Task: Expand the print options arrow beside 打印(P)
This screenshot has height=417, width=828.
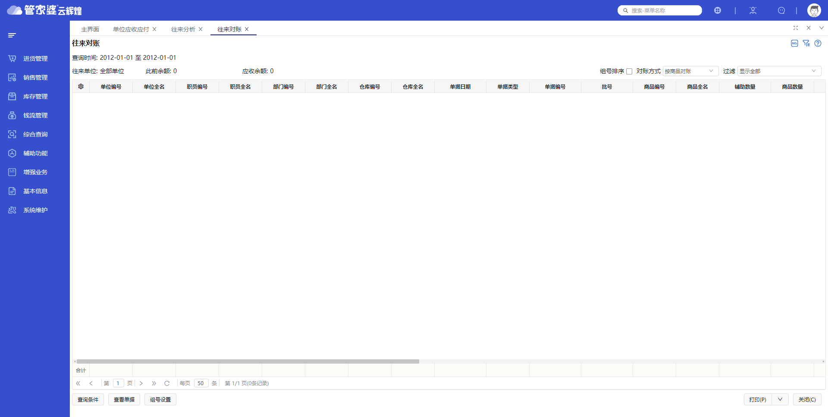Action: click(780, 399)
